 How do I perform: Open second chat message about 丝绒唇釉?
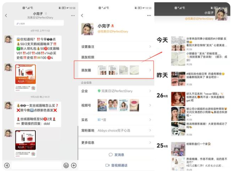pyautogui.click(x=38, y=114)
